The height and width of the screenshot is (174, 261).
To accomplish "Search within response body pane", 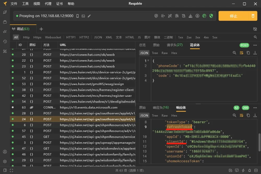I will click(234, 115).
